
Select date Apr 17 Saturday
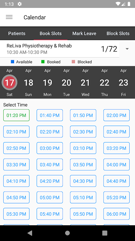click(x=10, y=82)
